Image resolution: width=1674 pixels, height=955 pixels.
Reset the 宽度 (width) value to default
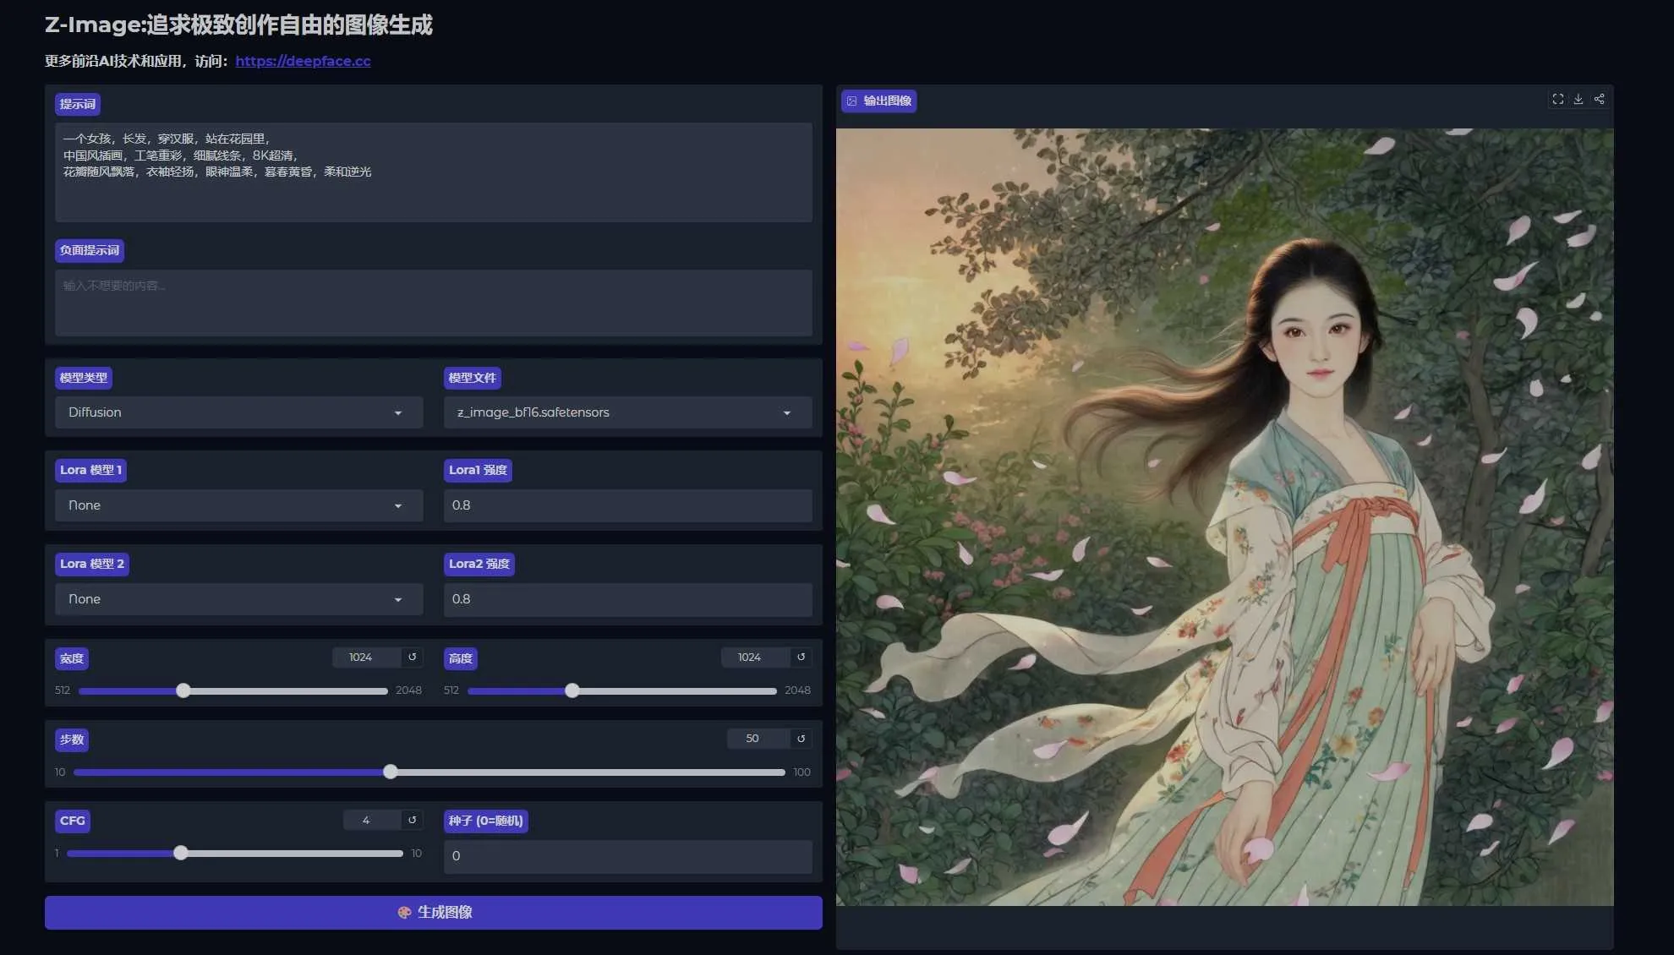pyautogui.click(x=412, y=657)
